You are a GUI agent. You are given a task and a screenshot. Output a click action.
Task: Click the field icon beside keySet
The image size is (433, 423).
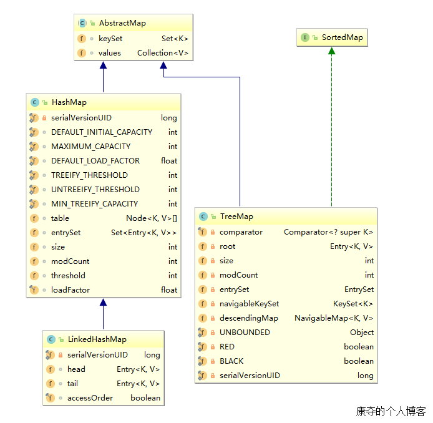click(x=82, y=38)
